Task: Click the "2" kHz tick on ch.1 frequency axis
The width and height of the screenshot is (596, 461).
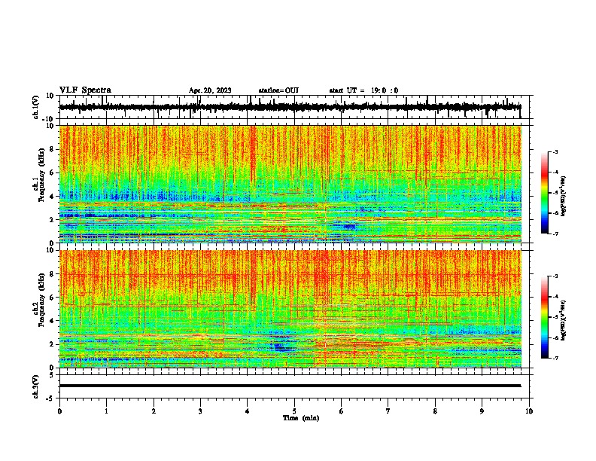Action: 52,220
